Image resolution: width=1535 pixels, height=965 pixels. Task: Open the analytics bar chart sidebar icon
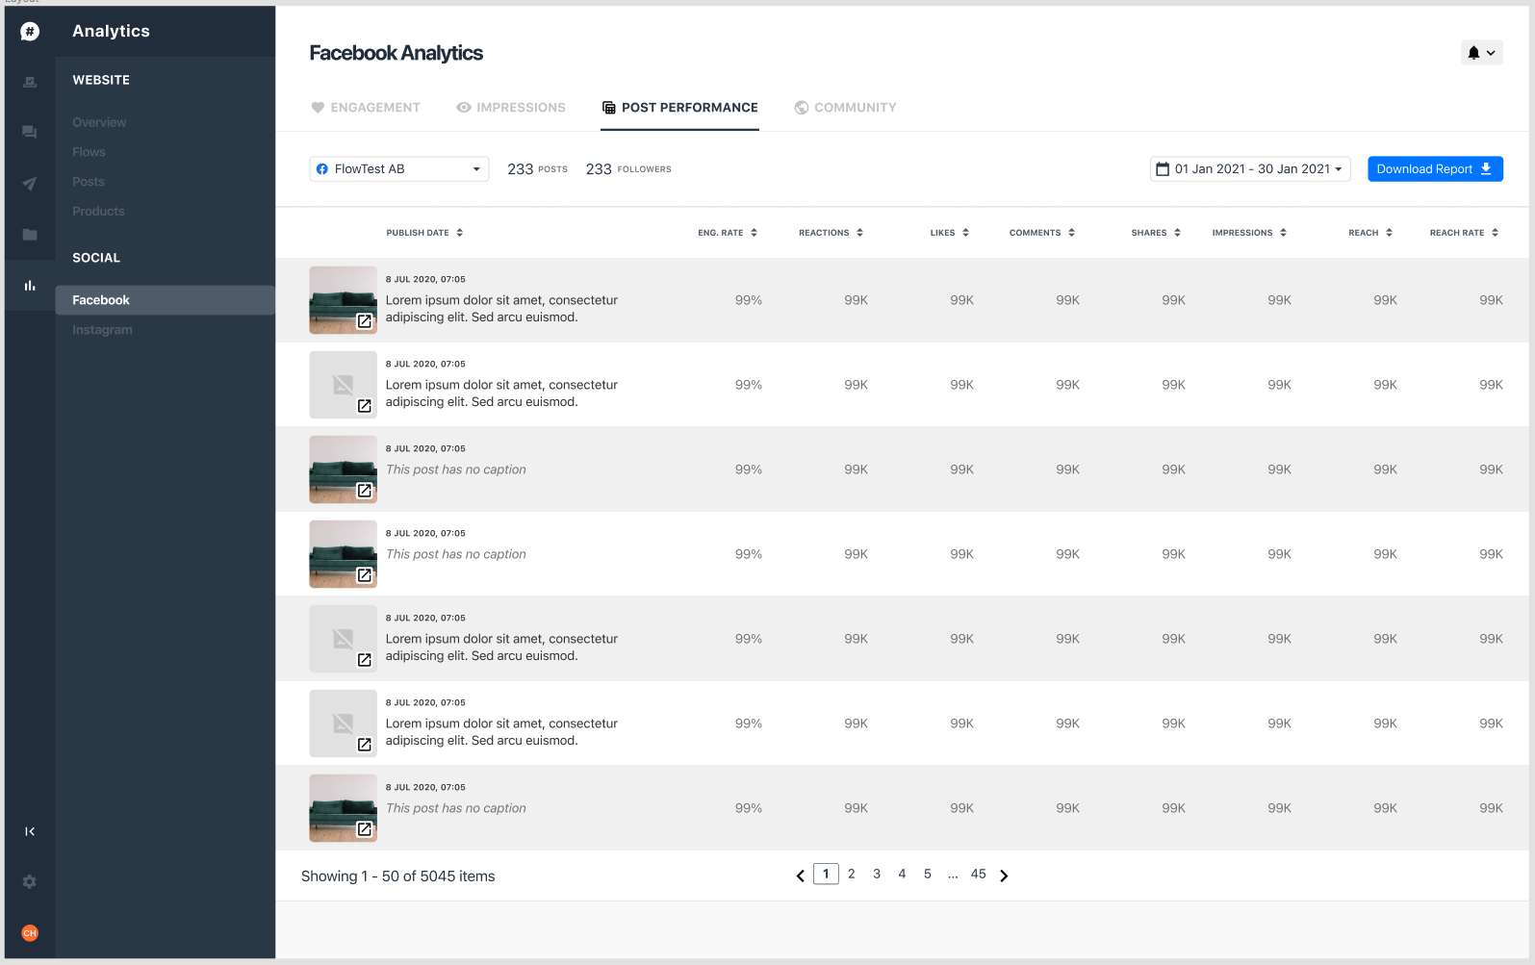click(30, 286)
